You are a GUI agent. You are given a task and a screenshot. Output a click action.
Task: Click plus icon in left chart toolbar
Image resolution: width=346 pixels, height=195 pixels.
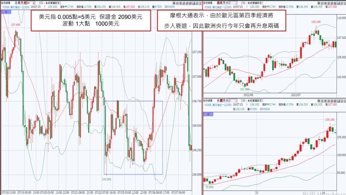[180, 3]
